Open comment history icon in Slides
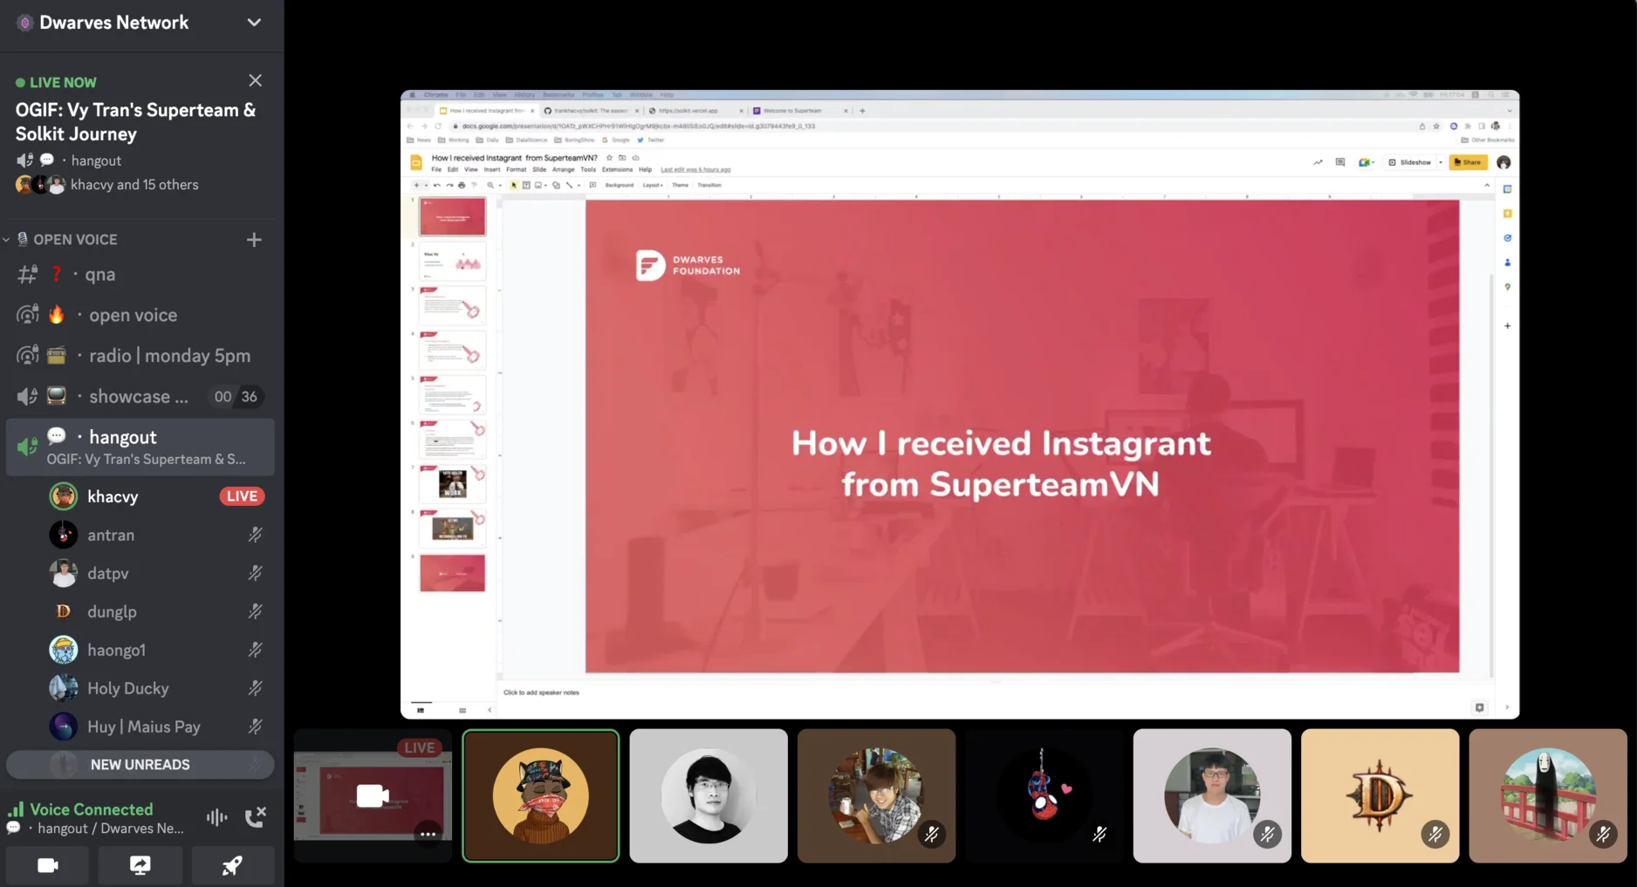The width and height of the screenshot is (1637, 887). click(1340, 162)
